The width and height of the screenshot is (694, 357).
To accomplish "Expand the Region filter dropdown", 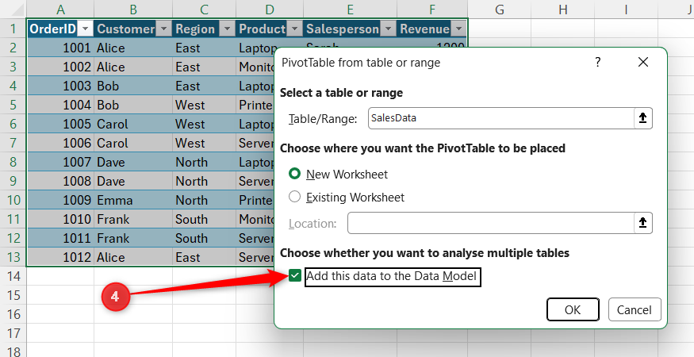I will click(227, 29).
